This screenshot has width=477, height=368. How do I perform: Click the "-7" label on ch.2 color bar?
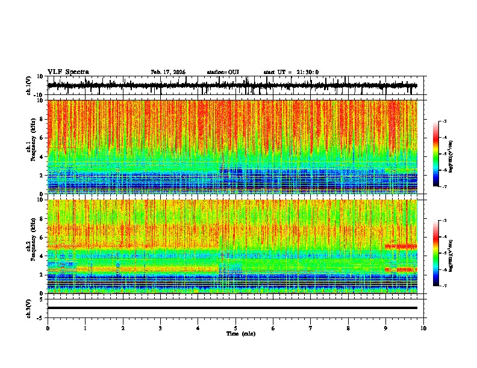[444, 286]
